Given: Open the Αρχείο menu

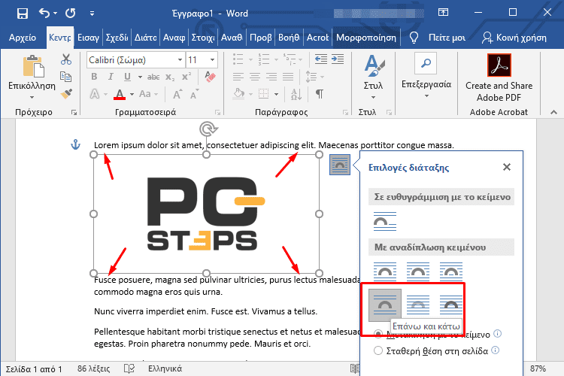Looking at the screenshot, I should (23, 38).
